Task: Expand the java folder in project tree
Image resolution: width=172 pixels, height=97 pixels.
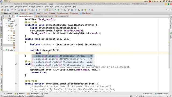Action: pyautogui.click(x=6, y=23)
